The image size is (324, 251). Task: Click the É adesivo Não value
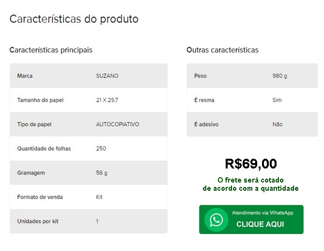tap(278, 124)
